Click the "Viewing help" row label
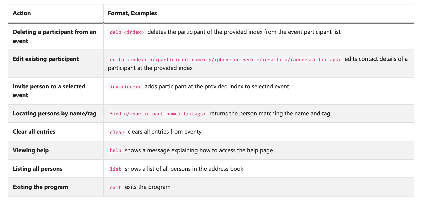Image resolution: width=425 pixels, height=200 pixels. click(x=31, y=150)
